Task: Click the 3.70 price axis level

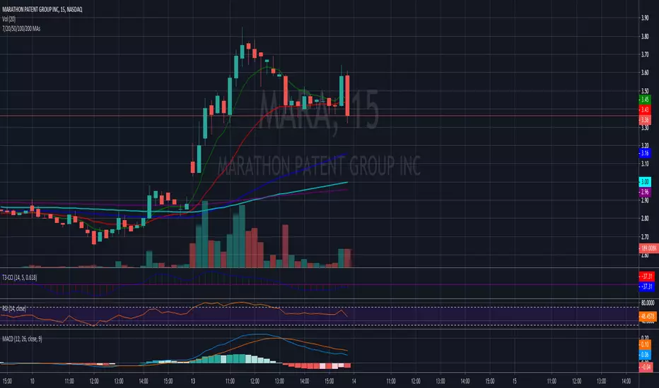Action: [x=645, y=54]
